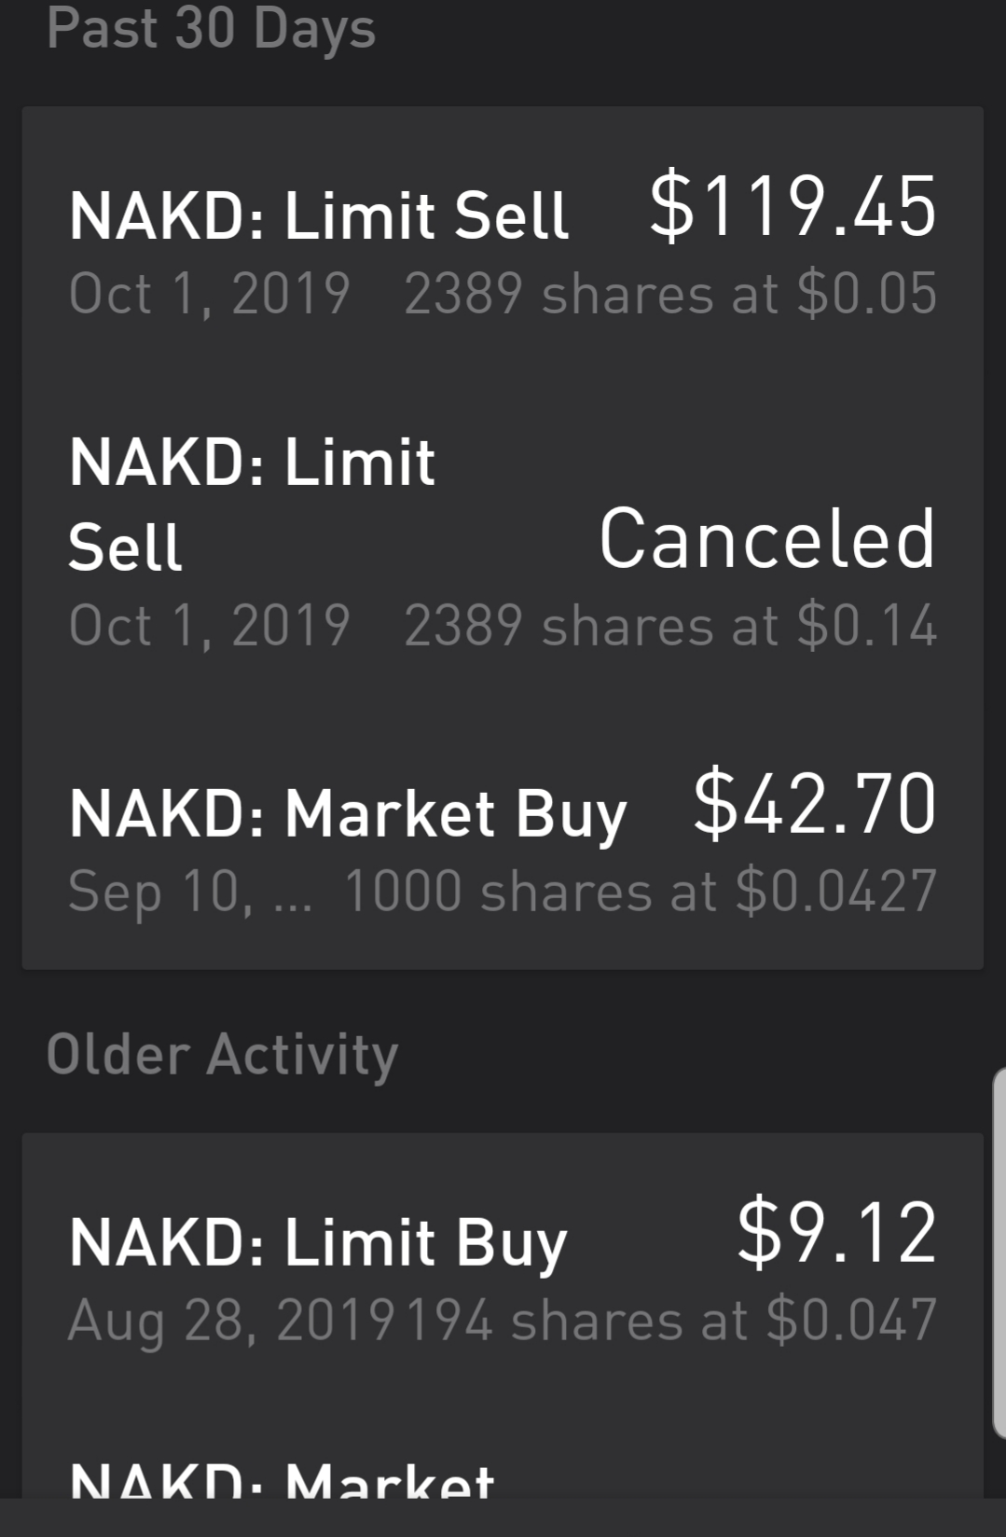Open the NAKD Limit Sell $119.45 order

319,215
